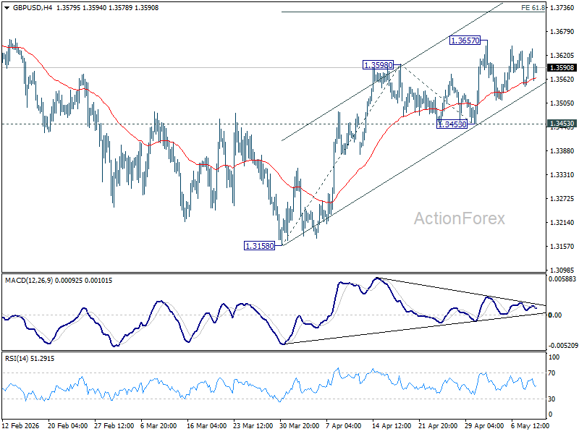Click the 1.30985 price axis value

[x=562, y=271]
